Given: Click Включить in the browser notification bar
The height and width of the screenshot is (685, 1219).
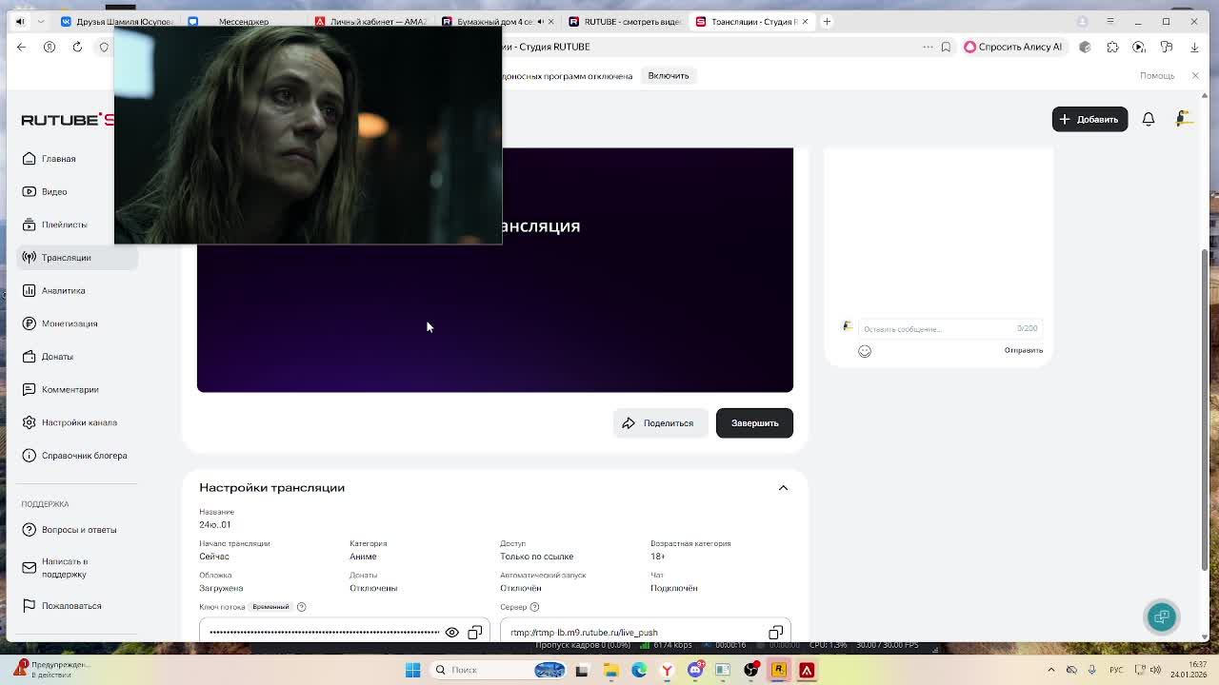Looking at the screenshot, I should (x=669, y=76).
